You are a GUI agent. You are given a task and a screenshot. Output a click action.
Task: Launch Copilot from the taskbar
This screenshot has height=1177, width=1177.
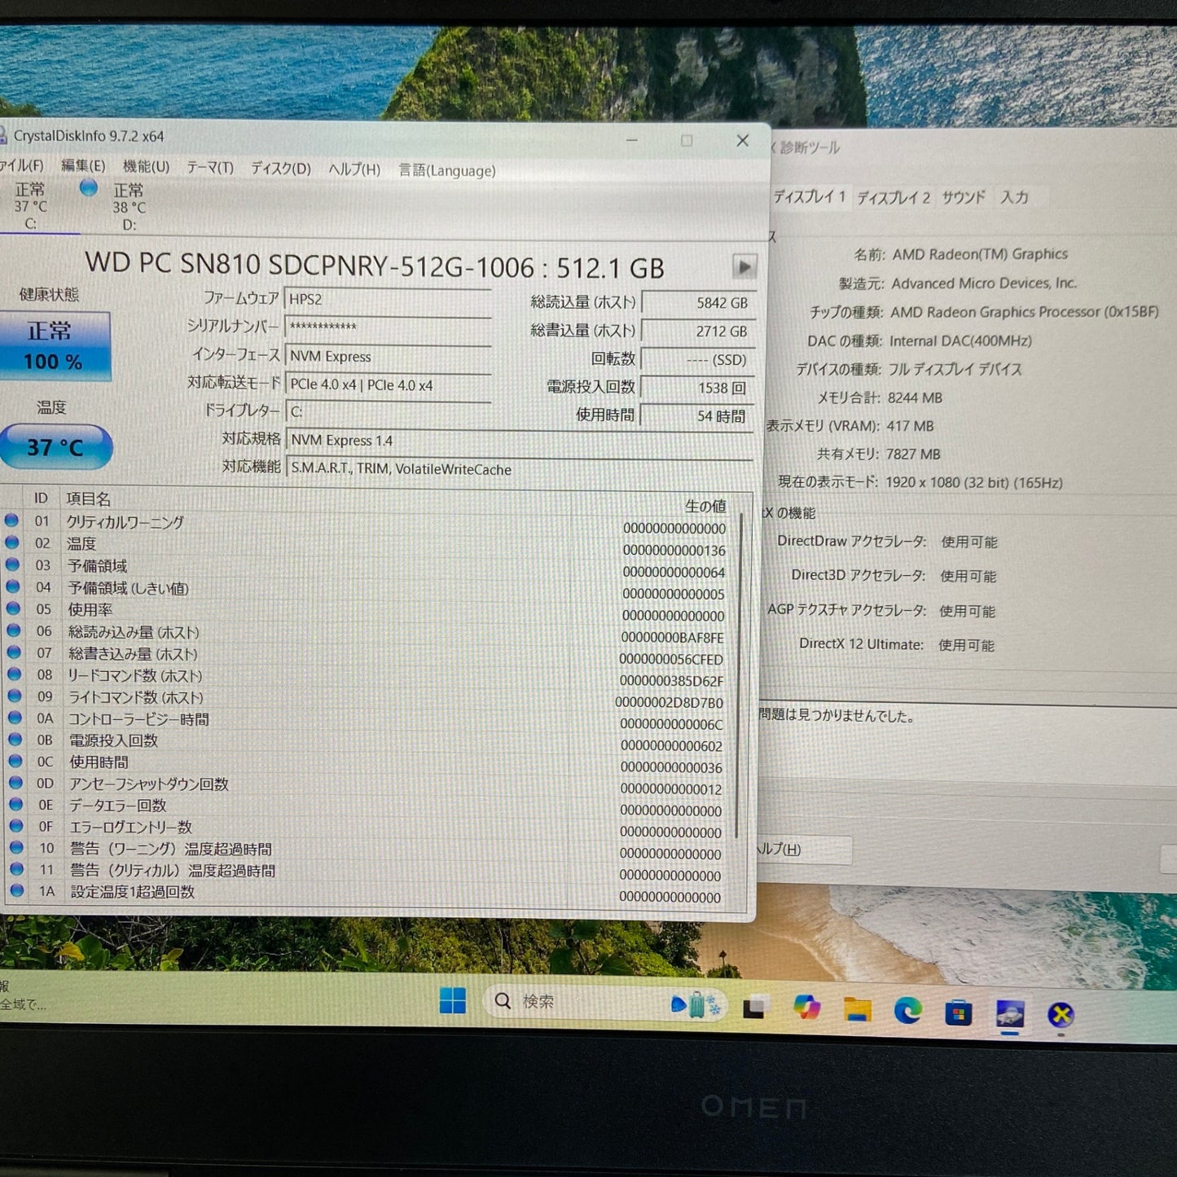click(x=807, y=1008)
